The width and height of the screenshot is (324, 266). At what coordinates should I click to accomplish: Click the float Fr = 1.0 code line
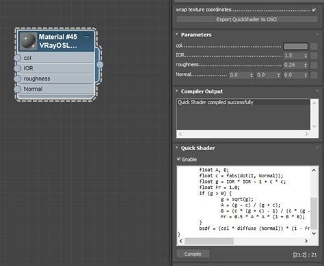click(x=219, y=188)
